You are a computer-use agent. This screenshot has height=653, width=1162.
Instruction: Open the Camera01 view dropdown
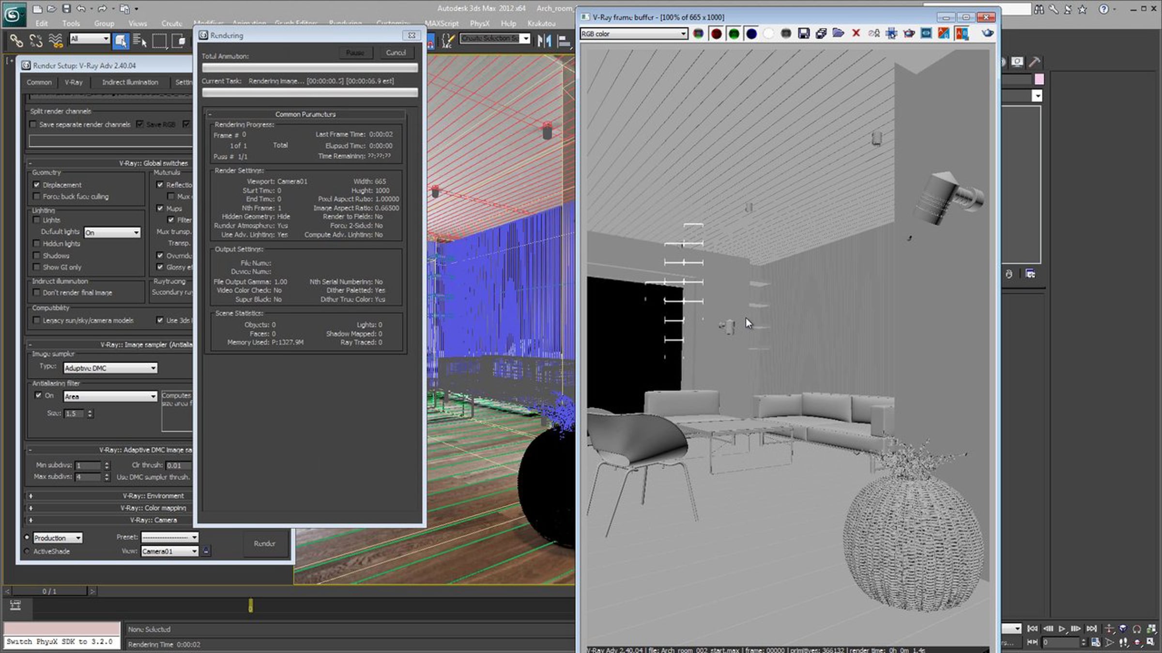[x=170, y=551]
